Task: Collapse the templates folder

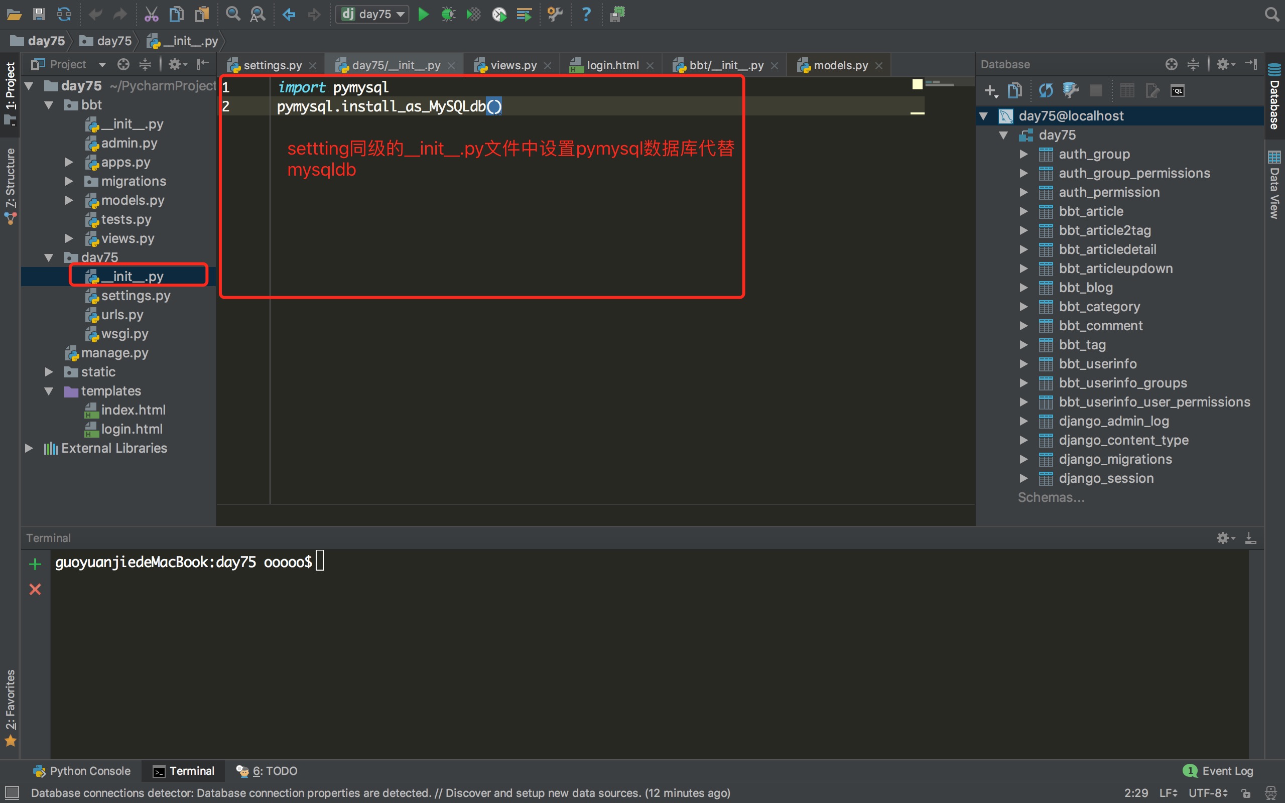Action: [x=49, y=391]
